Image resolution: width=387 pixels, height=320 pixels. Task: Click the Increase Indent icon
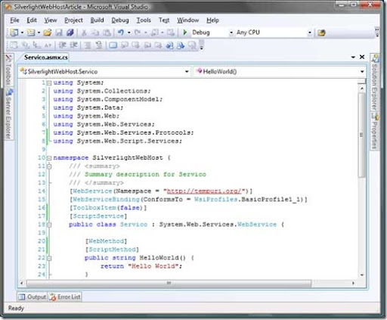(x=73, y=45)
